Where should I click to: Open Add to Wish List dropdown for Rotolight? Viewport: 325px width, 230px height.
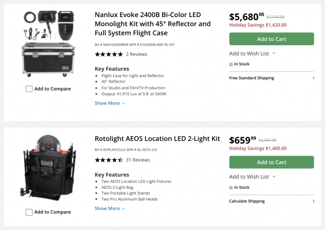coord(252,177)
